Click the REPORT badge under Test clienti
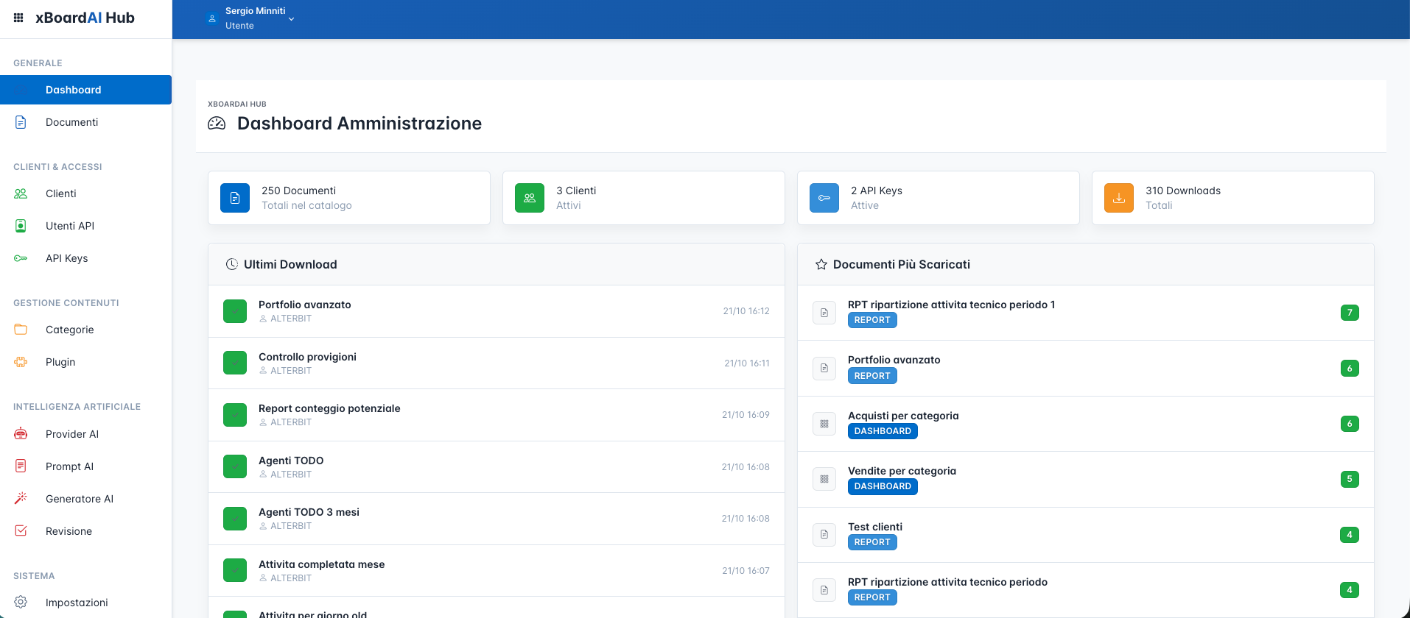Image resolution: width=1410 pixels, height=618 pixels. (x=872, y=542)
